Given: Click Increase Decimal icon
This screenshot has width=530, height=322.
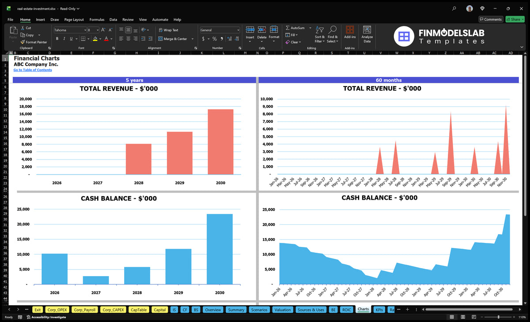Looking at the screenshot, I should [x=229, y=39].
